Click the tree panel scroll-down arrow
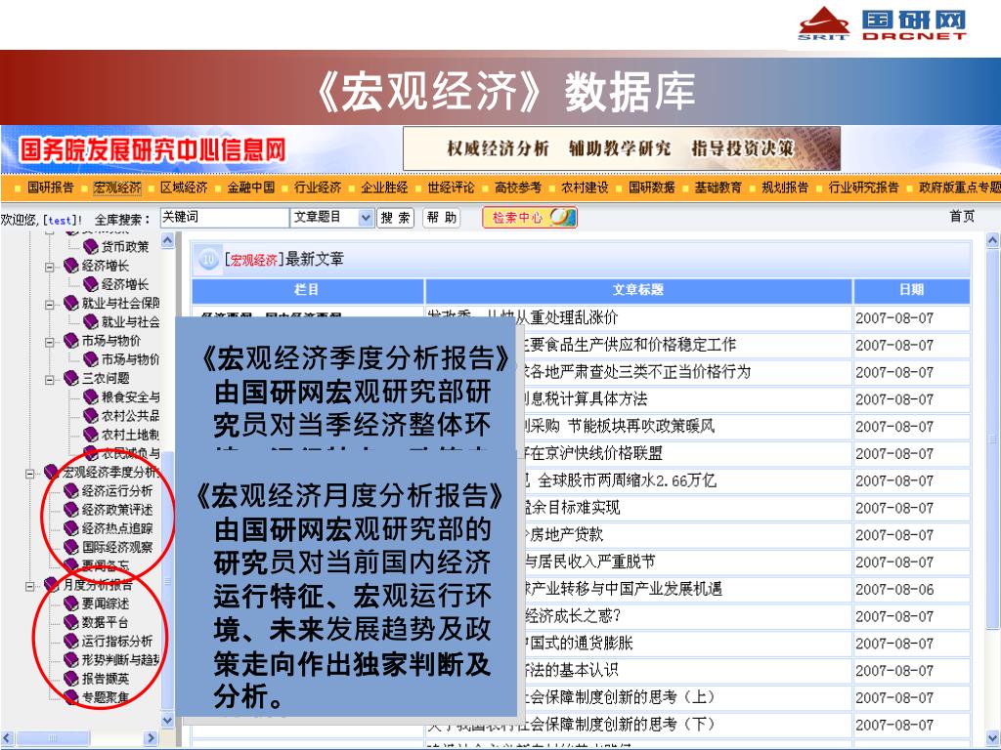Image resolution: width=1001 pixels, height=750 pixels. (167, 721)
